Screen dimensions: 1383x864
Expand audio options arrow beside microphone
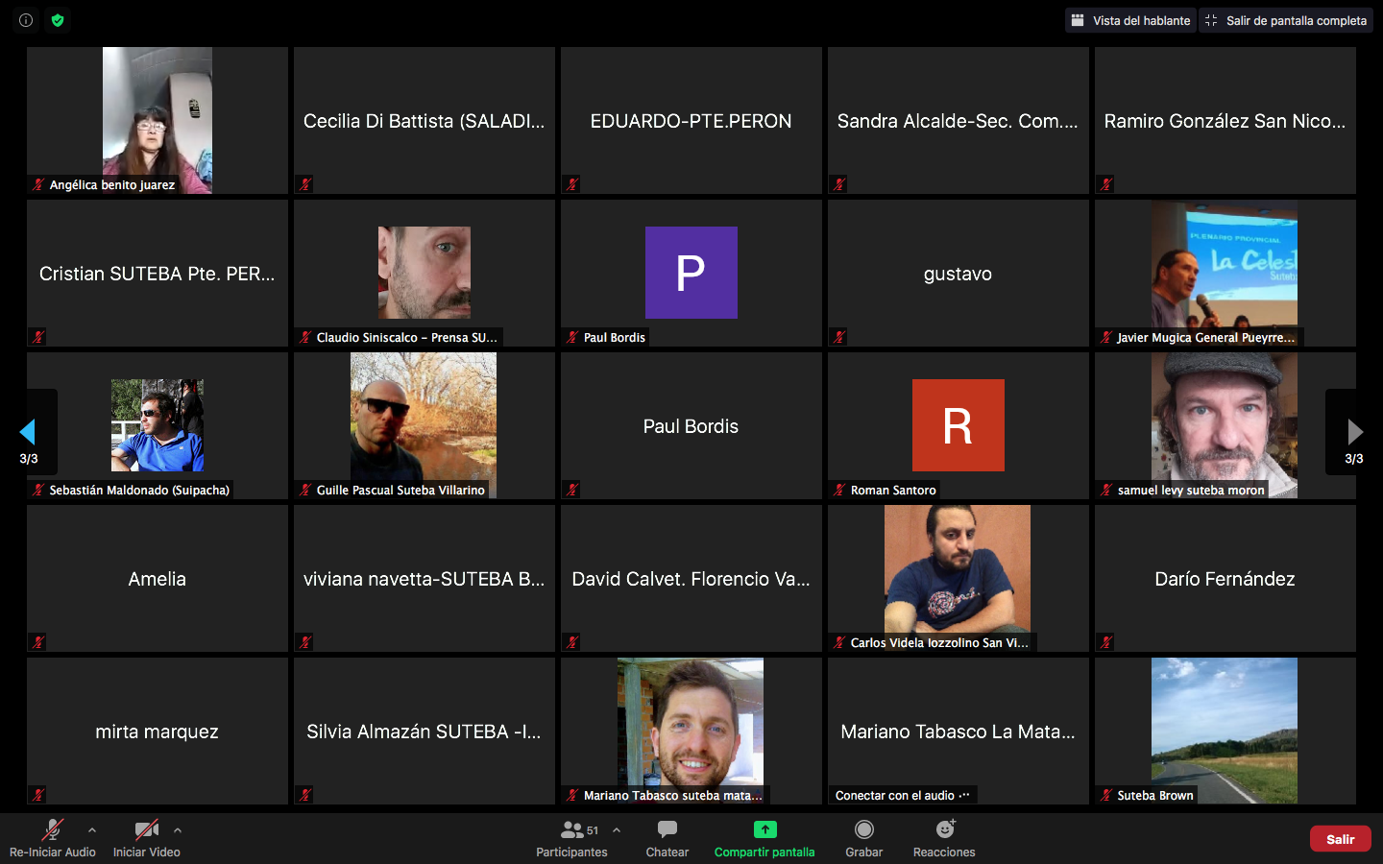click(92, 830)
